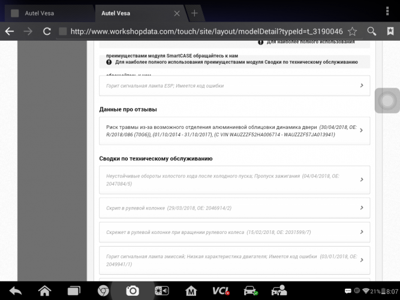Click 'Сводки по техническому обслуживанию' heading
This screenshot has width=400, height=300.
[x=156, y=158]
